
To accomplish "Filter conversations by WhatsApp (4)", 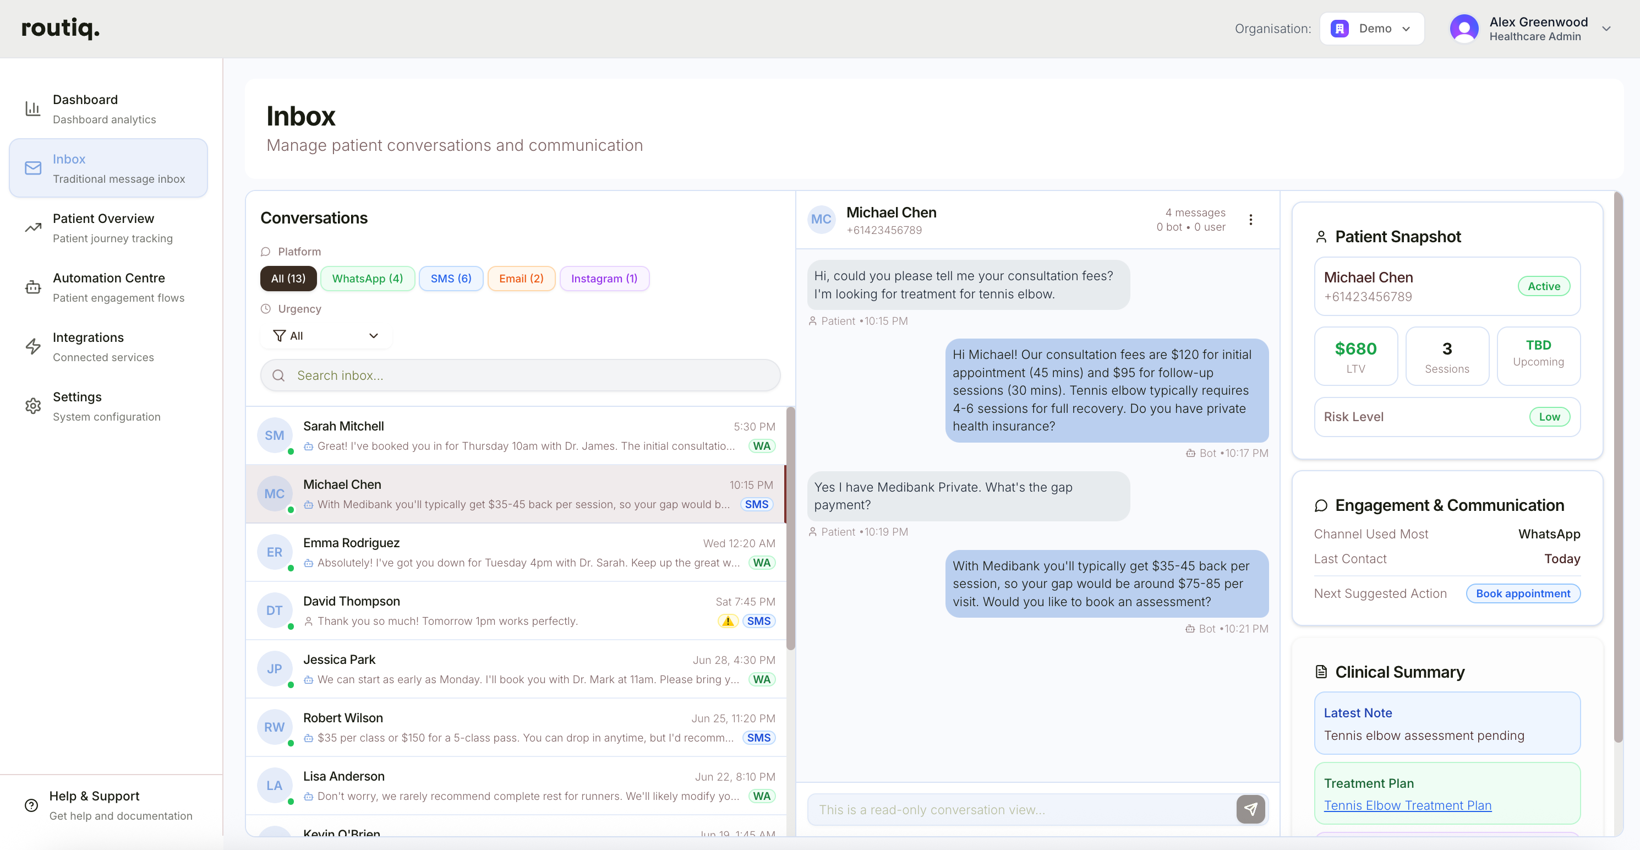I will pyautogui.click(x=367, y=278).
